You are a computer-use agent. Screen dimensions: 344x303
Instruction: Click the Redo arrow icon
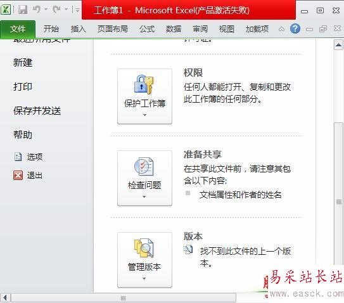(x=57, y=10)
